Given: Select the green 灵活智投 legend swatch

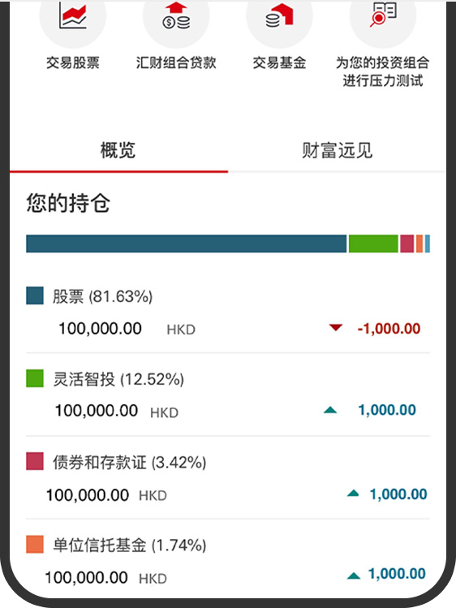Looking at the screenshot, I should (34, 378).
